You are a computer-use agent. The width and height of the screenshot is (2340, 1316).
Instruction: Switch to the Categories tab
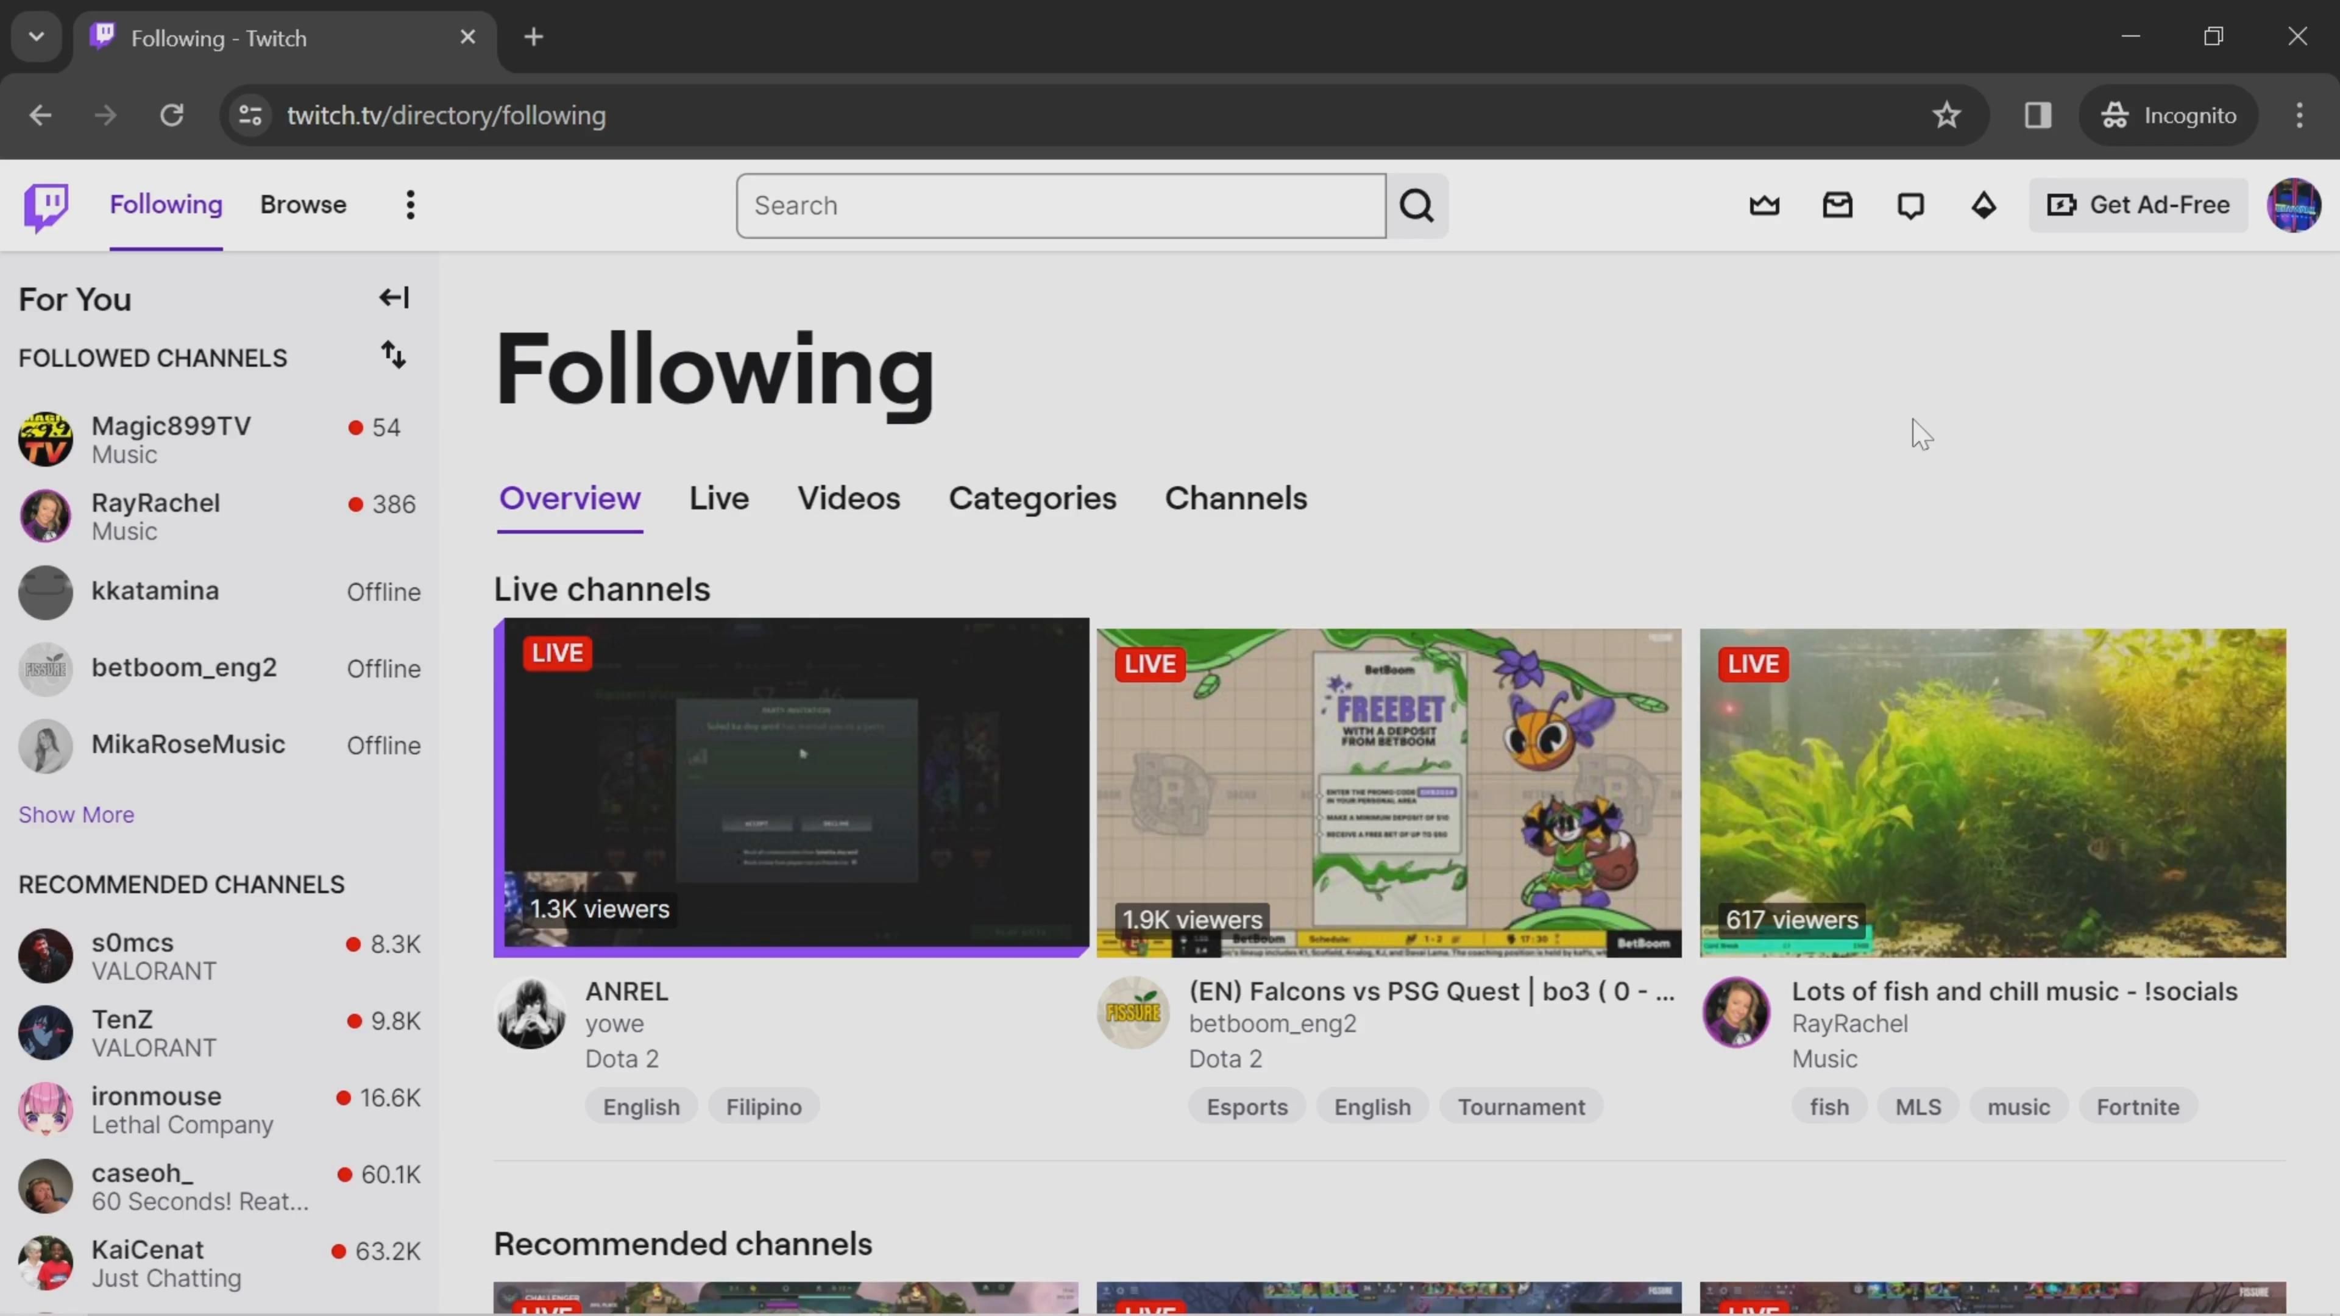[x=1032, y=498]
